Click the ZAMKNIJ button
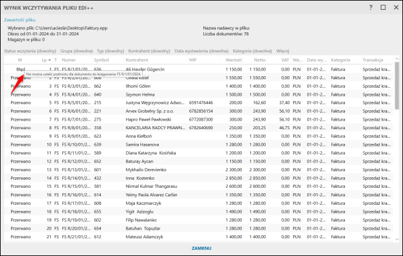The image size is (403, 256). (201, 248)
